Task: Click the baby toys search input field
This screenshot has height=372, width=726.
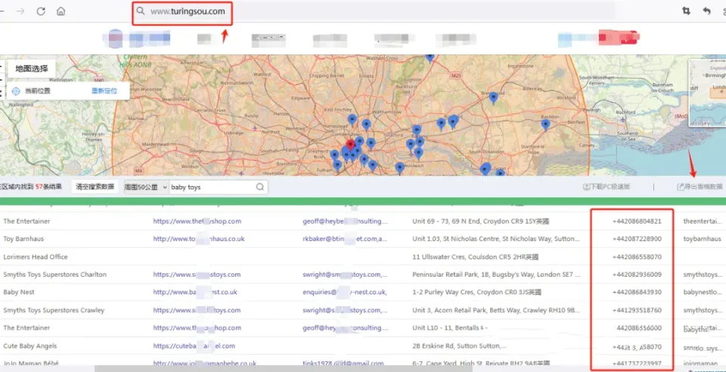Action: click(212, 187)
